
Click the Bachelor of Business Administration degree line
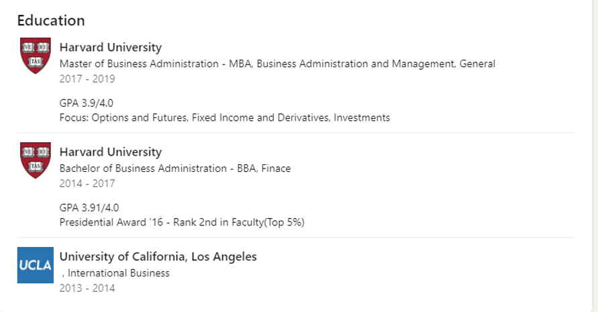point(175,168)
